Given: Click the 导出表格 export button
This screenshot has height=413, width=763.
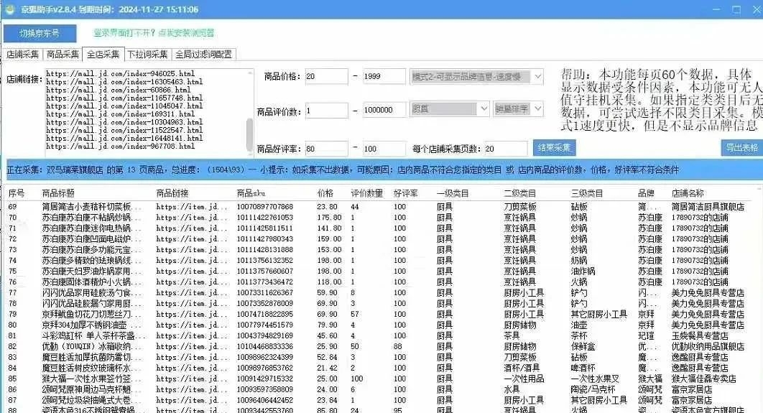Looking at the screenshot, I should [740, 148].
